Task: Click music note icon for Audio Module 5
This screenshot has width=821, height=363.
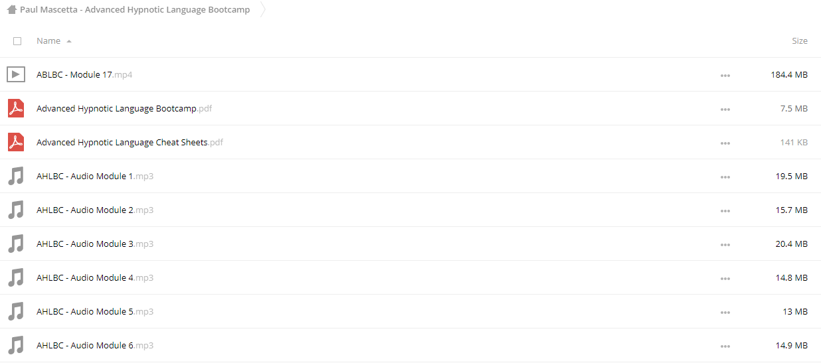Action: [16, 311]
